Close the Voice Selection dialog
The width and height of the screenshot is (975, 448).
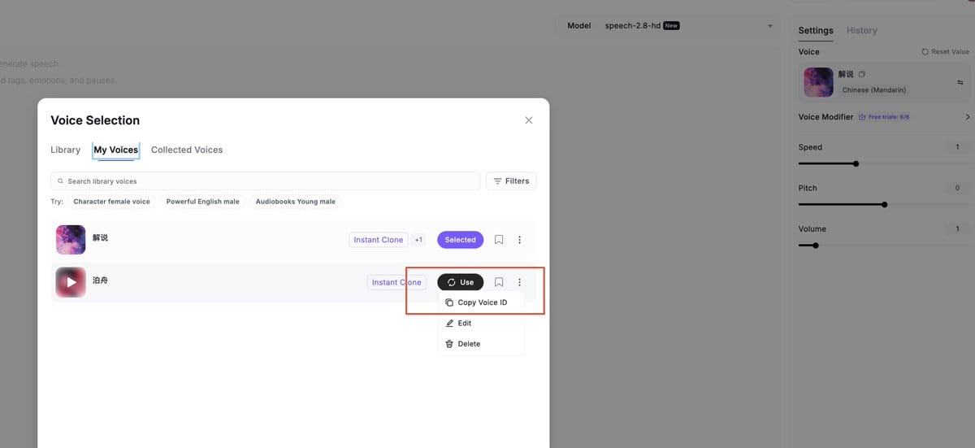pyautogui.click(x=529, y=120)
